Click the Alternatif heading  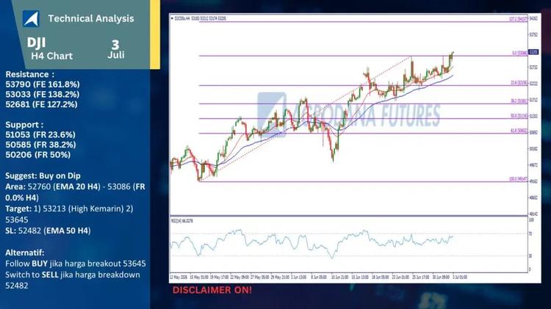(25, 252)
